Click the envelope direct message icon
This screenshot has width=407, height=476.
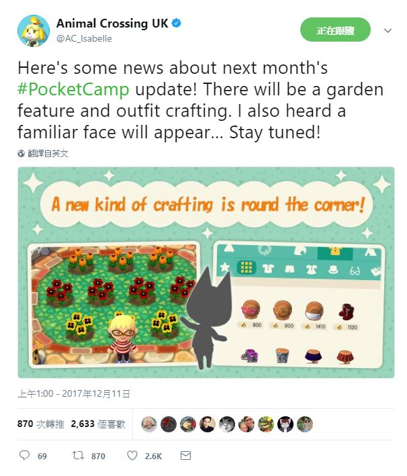tap(185, 456)
